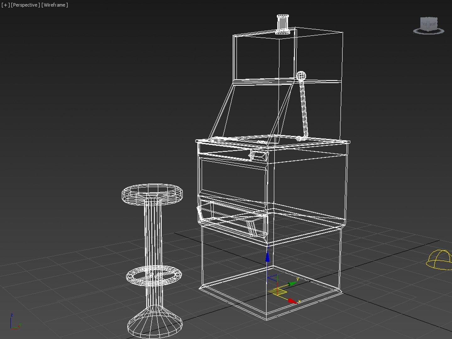452x339 pixels.
Task: Select the blue Z-axis gizmo arrow
Action: (267, 256)
